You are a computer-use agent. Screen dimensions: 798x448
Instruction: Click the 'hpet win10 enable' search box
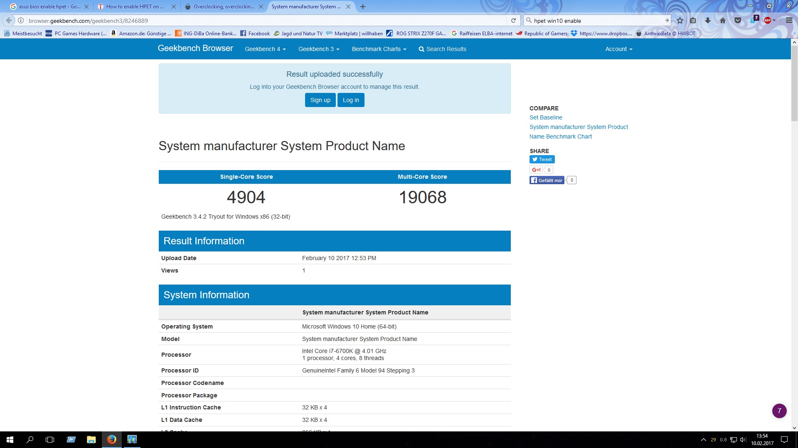coord(597,20)
